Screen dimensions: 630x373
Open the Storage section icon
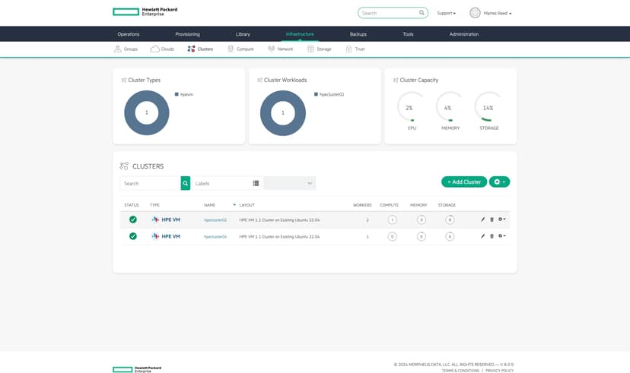pyautogui.click(x=310, y=49)
